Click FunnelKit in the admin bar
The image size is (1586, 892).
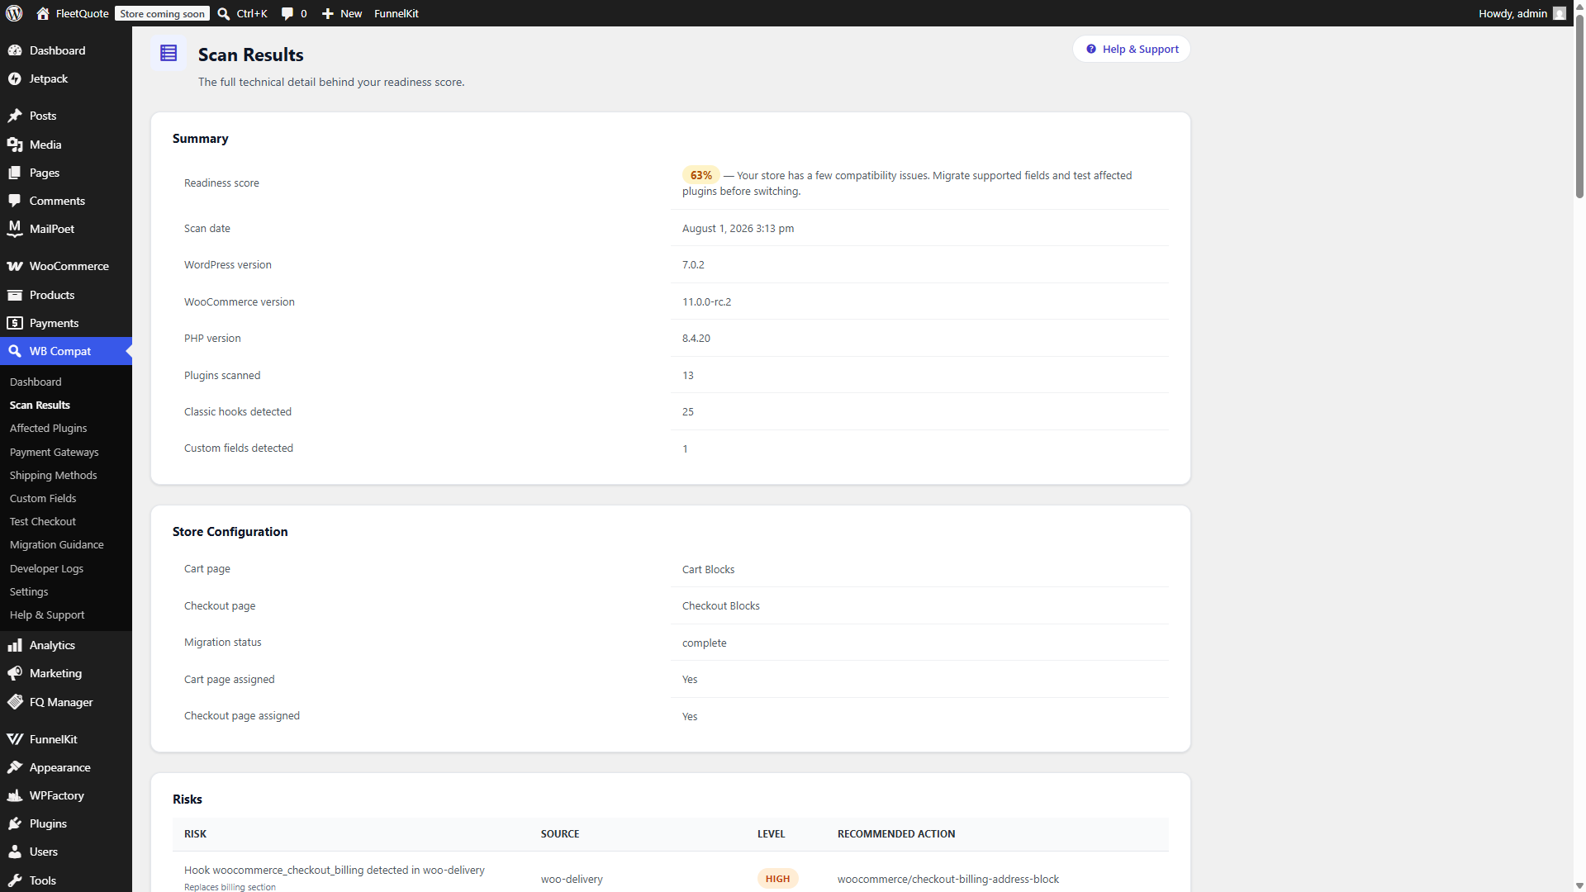(396, 13)
